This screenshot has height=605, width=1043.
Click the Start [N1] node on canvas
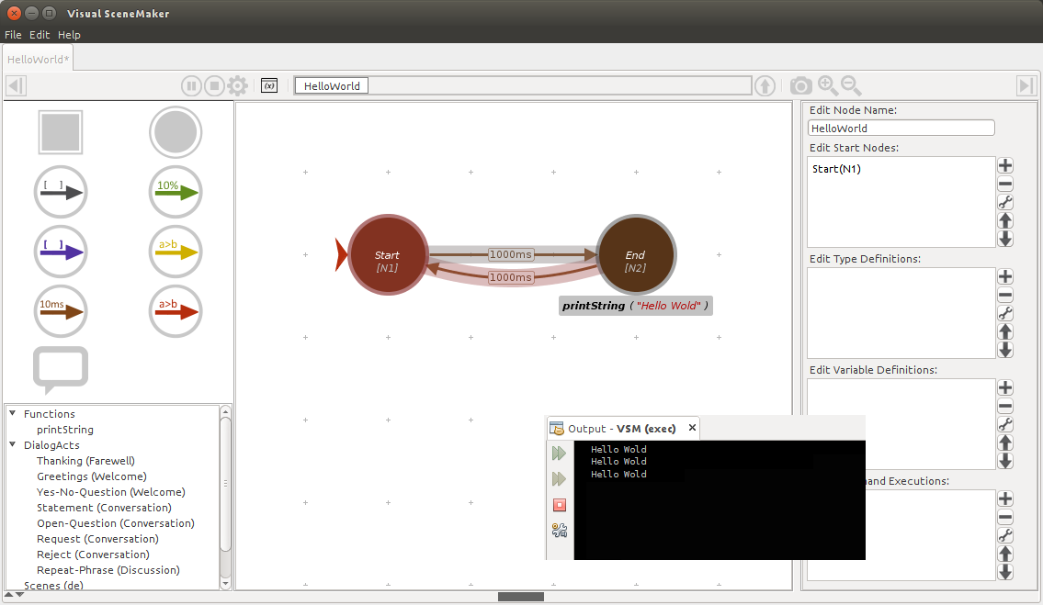pyautogui.click(x=387, y=254)
